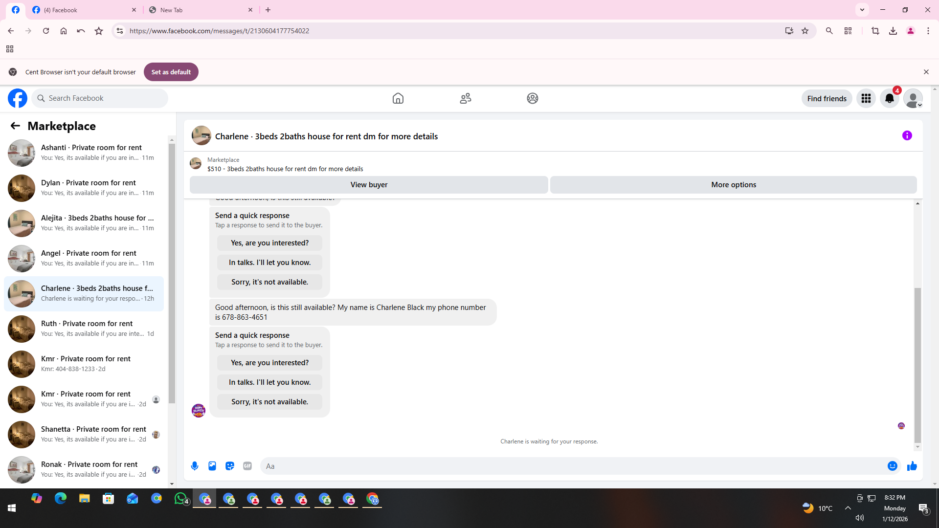The image size is (939, 528).
Task: Click the chat messages vertical scrollbar
Action: pos(917,364)
